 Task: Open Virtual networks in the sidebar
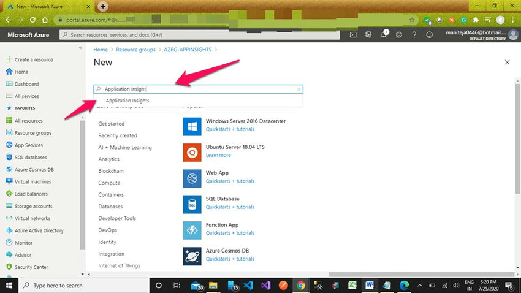coord(28,218)
